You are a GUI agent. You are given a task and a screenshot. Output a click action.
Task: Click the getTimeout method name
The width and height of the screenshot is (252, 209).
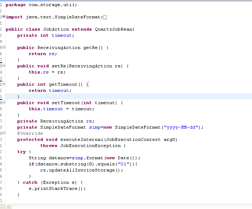click(x=63, y=85)
